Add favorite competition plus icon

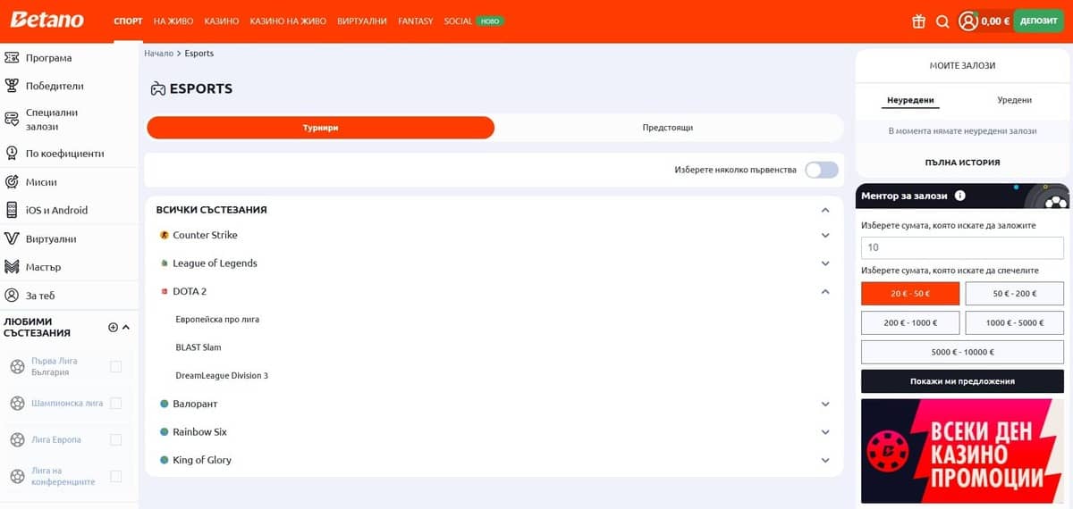tap(113, 328)
